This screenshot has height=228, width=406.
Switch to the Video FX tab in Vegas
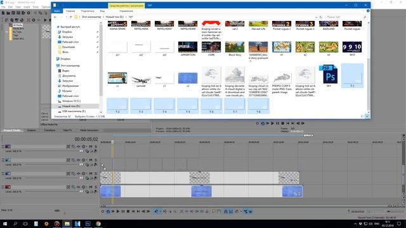coord(68,130)
